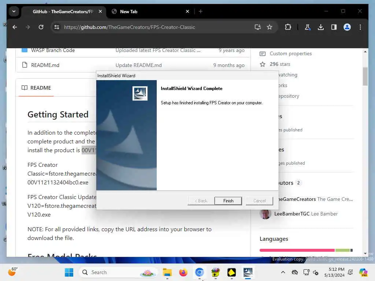Open the Chrome three-dot menu
The image size is (375, 281).
pyautogui.click(x=360, y=27)
